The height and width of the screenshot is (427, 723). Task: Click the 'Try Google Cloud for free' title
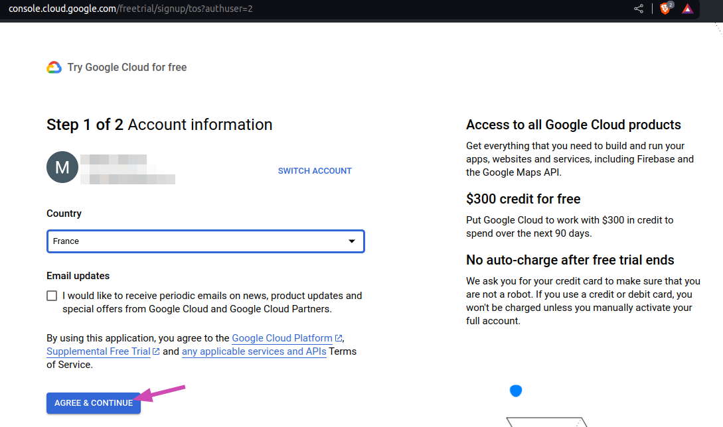pyautogui.click(x=127, y=67)
